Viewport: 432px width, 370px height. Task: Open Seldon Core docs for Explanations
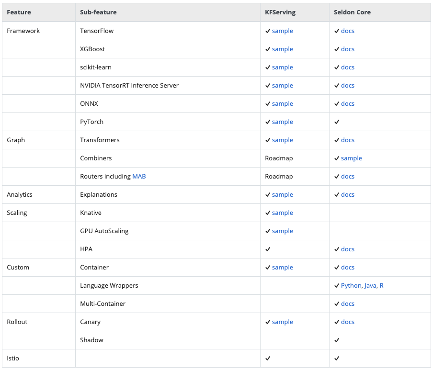[348, 195]
